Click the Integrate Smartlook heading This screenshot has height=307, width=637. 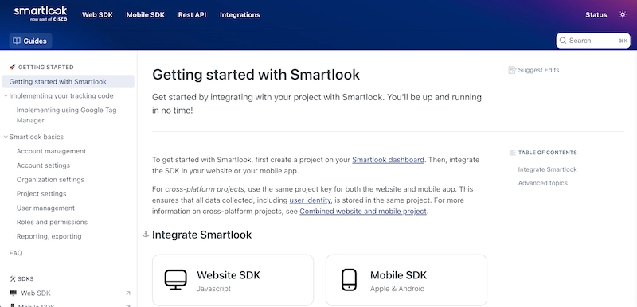[x=202, y=235]
